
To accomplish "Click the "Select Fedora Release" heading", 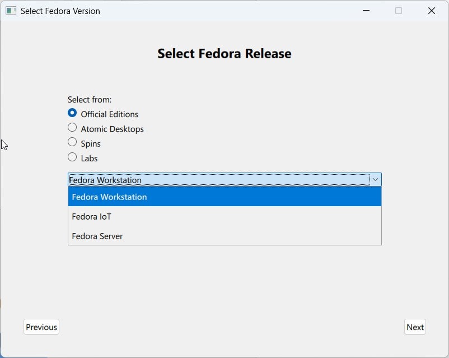I will click(x=224, y=54).
